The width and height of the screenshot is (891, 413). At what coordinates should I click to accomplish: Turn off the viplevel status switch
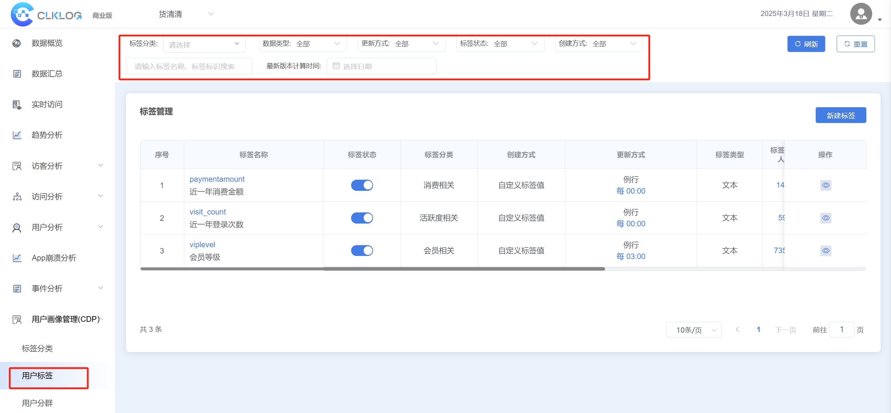pos(362,251)
